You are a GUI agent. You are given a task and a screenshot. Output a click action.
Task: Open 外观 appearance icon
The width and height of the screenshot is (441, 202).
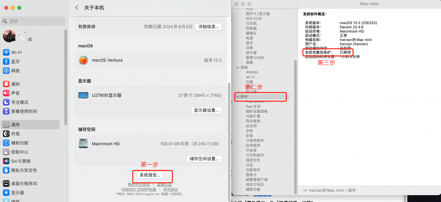point(6,134)
